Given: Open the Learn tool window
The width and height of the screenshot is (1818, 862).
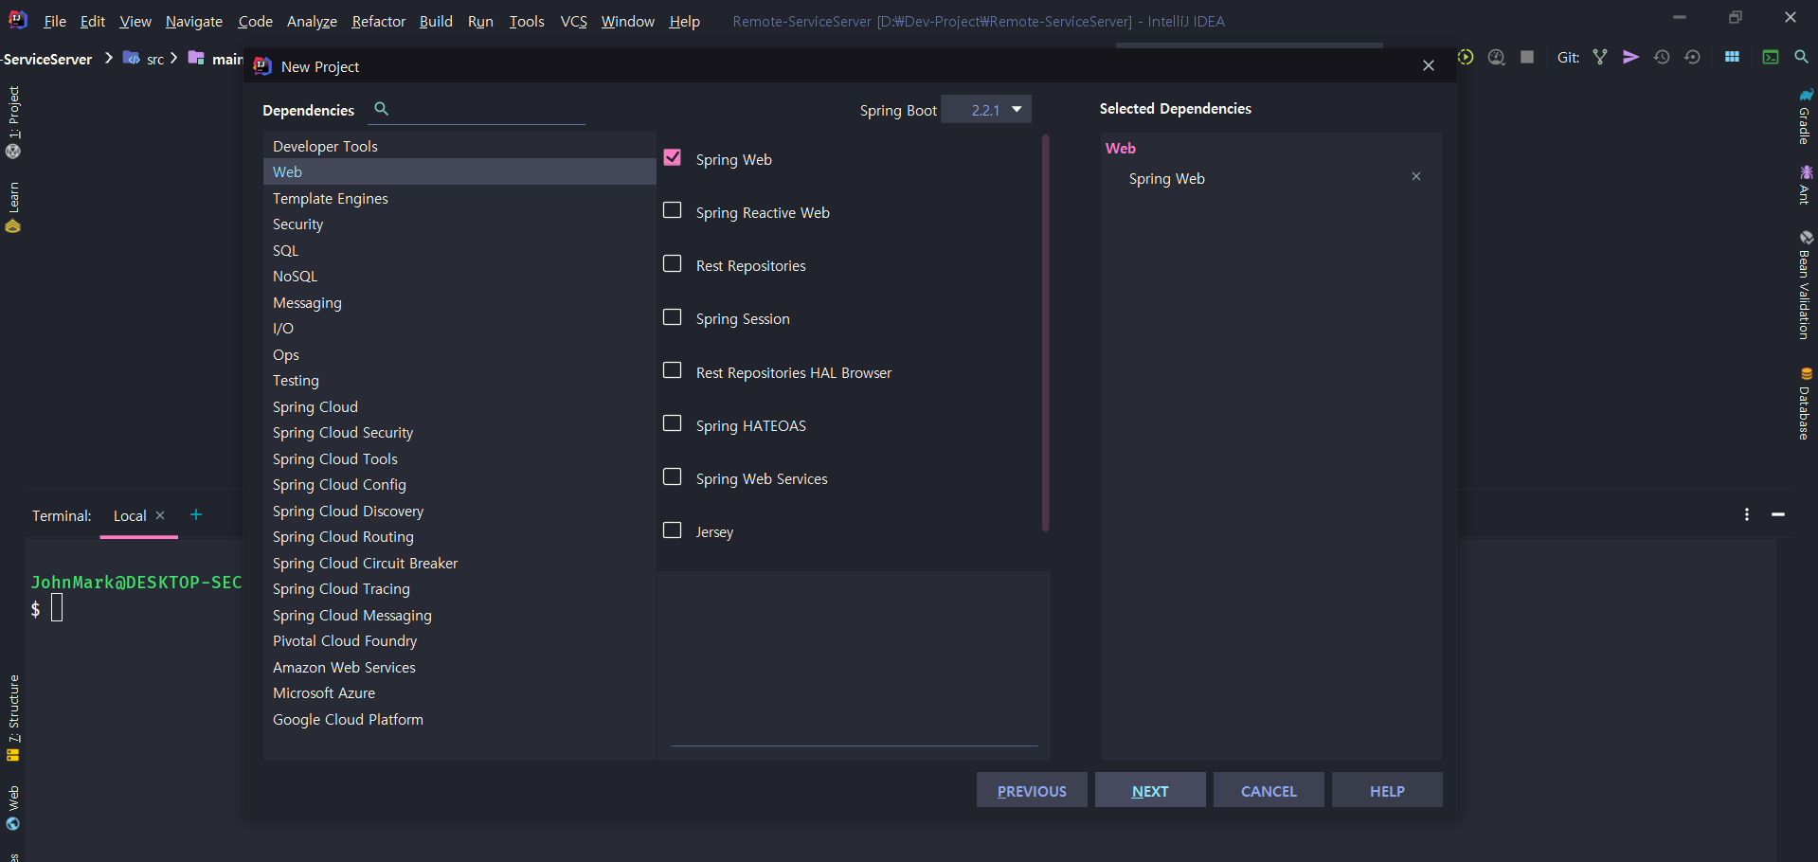Looking at the screenshot, I should 13,207.
